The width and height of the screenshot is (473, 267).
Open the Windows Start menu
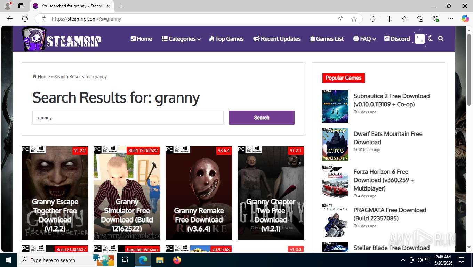(8, 260)
